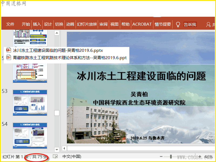This screenshot has width=216, height=162.
Task: Select slide 53 thumbnail
Action: (x=30, y=103)
